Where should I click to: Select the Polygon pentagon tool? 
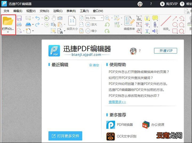pos(182,24)
